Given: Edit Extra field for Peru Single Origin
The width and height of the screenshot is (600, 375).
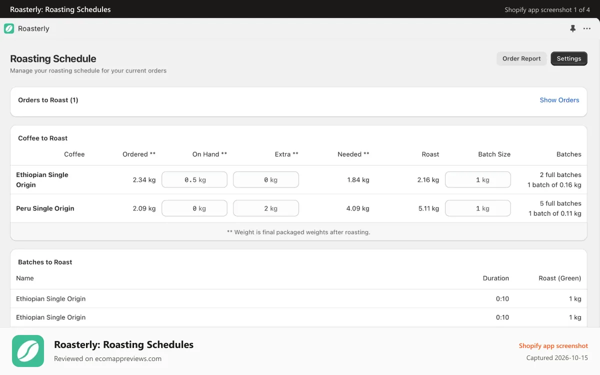Looking at the screenshot, I should 266,208.
